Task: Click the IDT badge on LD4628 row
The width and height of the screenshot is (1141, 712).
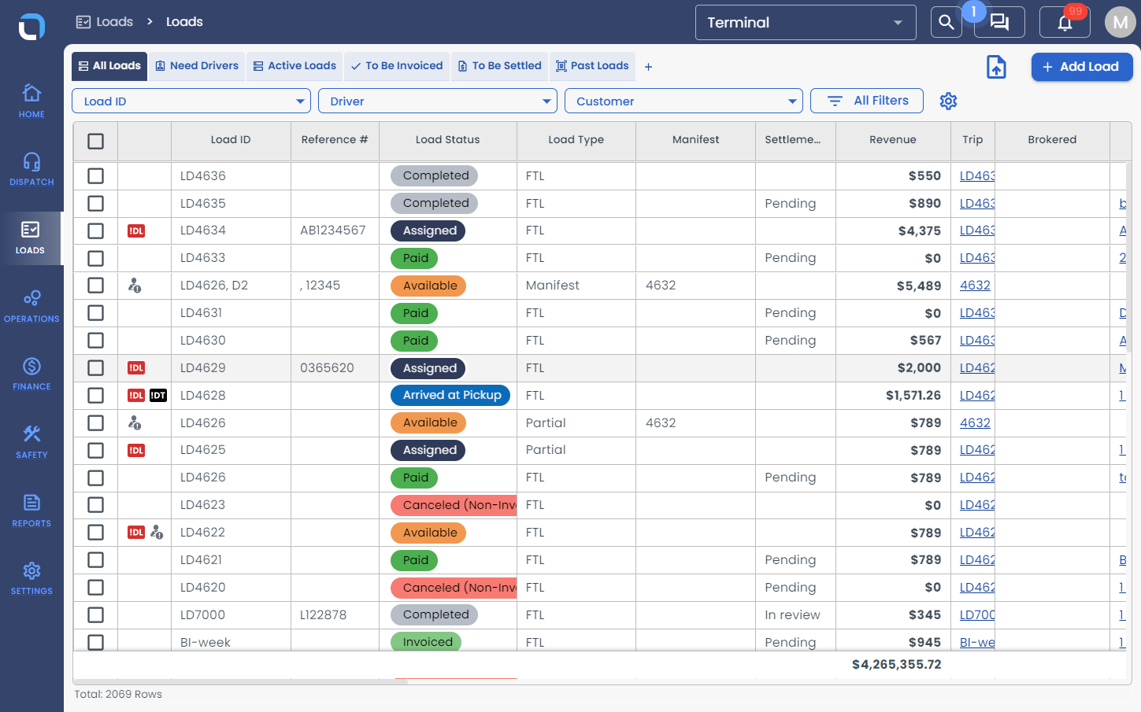Action: coord(158,395)
